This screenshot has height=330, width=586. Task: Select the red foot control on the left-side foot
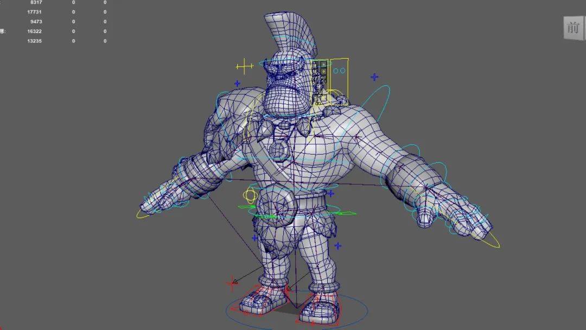260,300
